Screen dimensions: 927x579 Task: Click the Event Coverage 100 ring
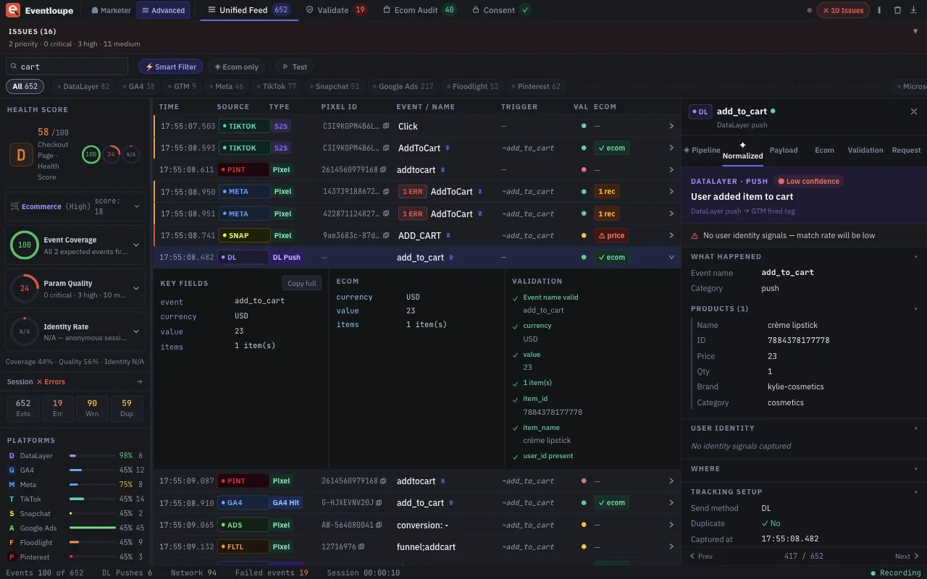point(25,245)
